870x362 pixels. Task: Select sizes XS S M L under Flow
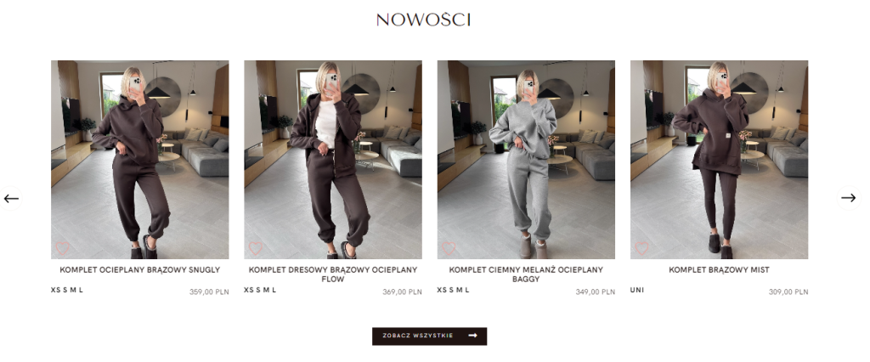point(260,290)
